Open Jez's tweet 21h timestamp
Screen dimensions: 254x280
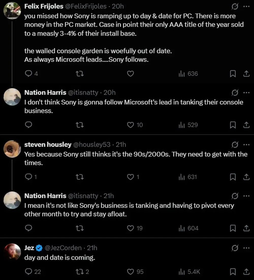(x=92, y=248)
